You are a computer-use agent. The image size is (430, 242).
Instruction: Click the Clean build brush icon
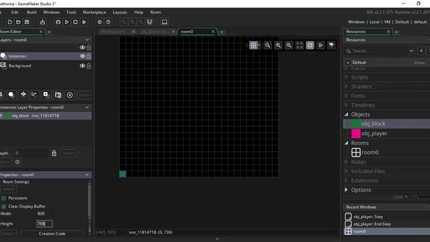[84, 22]
